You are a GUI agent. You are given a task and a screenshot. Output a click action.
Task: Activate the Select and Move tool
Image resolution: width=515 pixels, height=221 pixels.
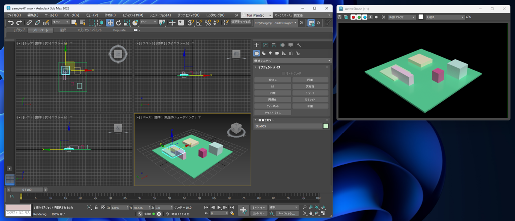point(110,22)
